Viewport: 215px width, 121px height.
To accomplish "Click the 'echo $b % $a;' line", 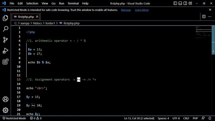I will tap(39, 62).
